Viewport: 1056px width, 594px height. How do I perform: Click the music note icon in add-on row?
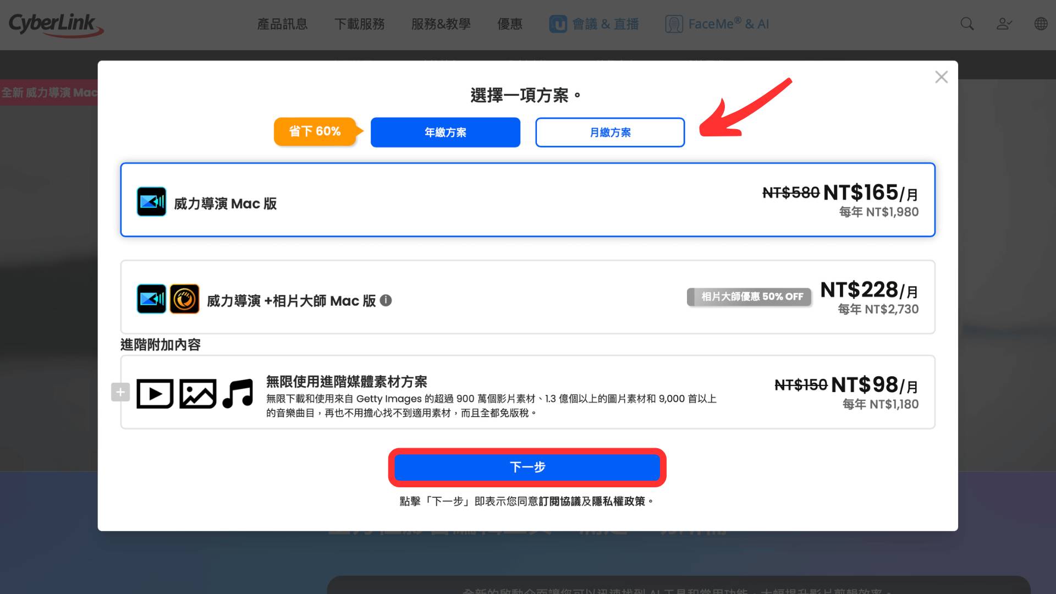[x=238, y=394]
